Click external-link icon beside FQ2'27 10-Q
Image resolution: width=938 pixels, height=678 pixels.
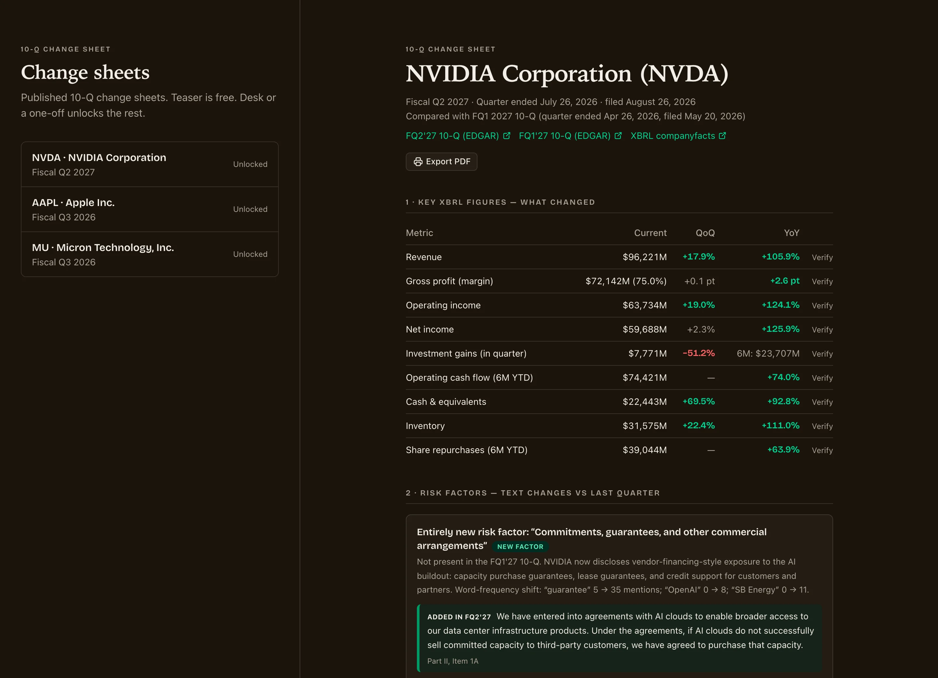point(507,136)
